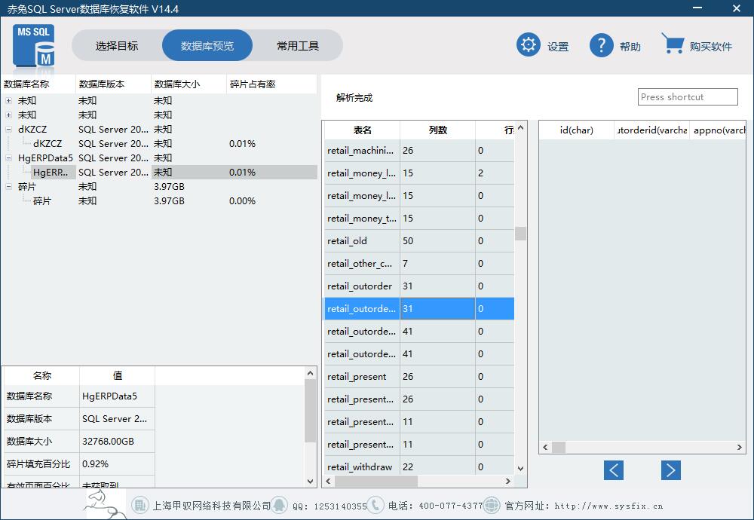Viewport: 754px width, 520px height.
Task: Click the 解析完成 status text
Action: (354, 97)
